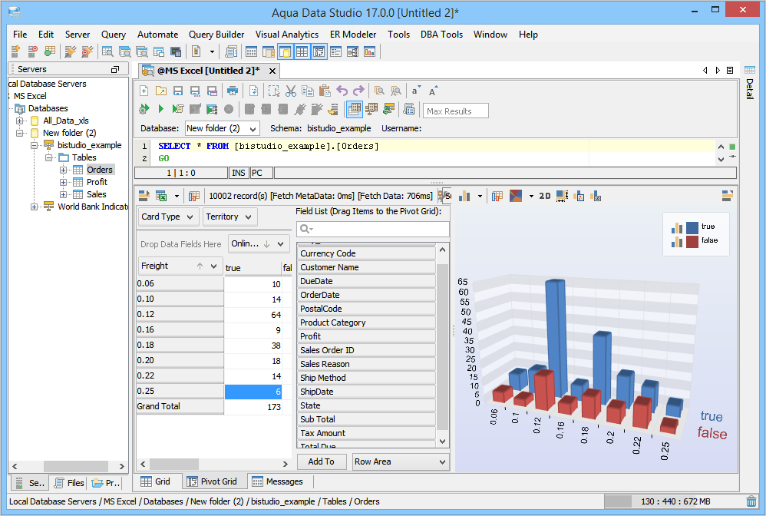766x516 pixels.
Task: Click the pivot grid horizontal scrollbar
Action: [214, 465]
